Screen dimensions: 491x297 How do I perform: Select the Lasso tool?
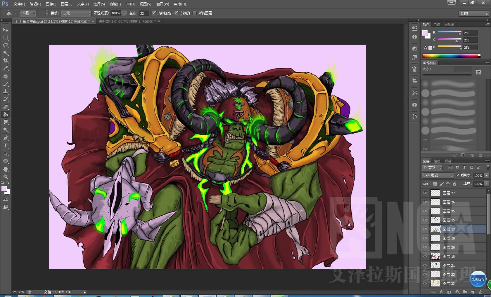click(6, 45)
